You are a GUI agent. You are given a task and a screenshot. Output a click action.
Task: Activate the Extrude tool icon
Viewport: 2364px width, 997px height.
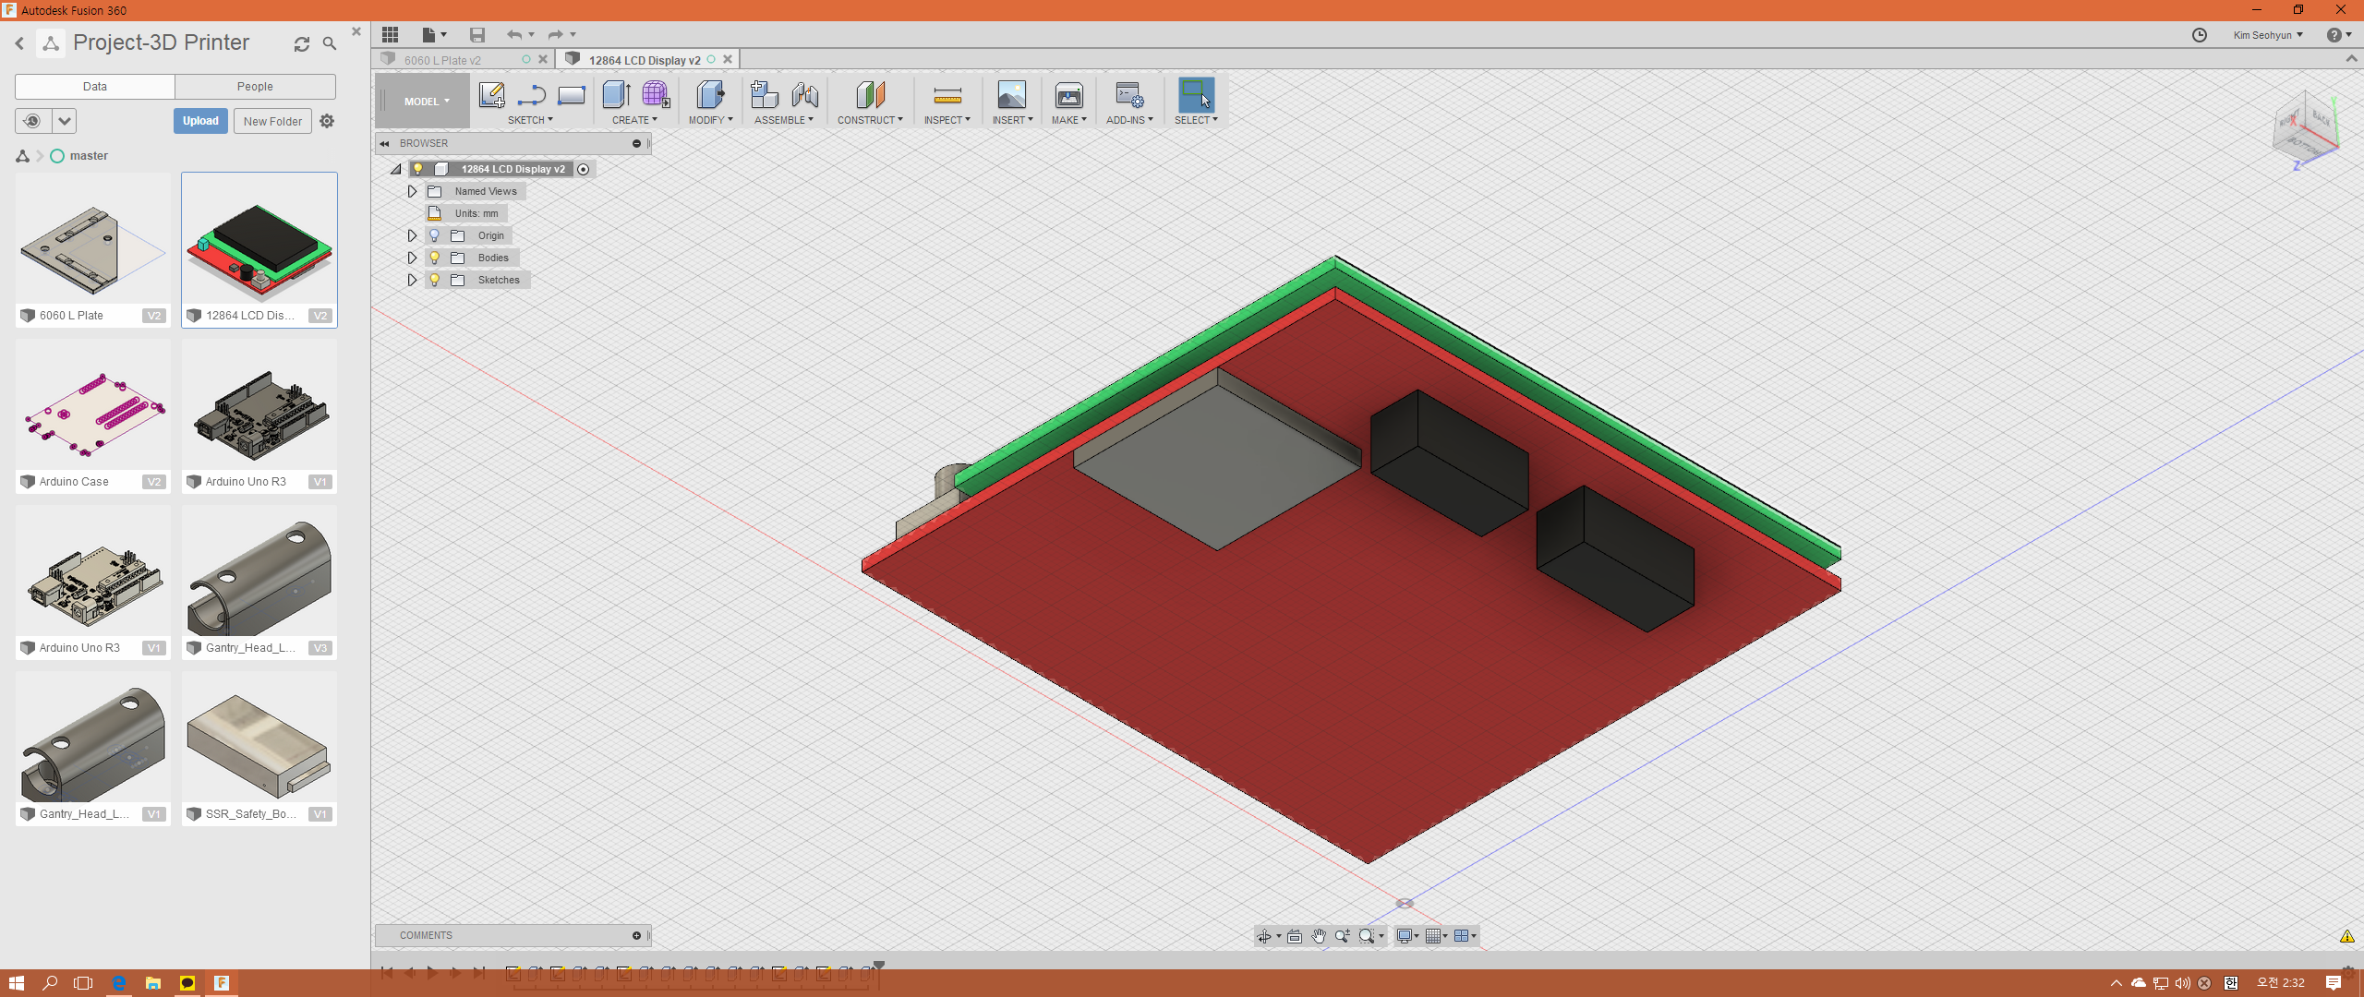(x=616, y=94)
